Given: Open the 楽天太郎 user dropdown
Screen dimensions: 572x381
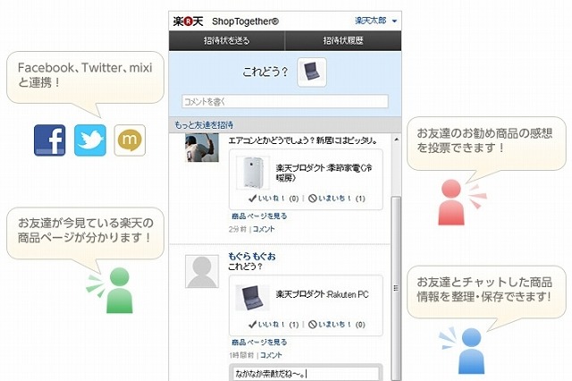Looking at the screenshot, I should [375, 21].
